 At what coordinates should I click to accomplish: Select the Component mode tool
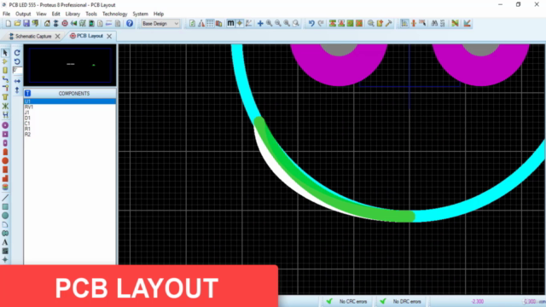pos(5,61)
